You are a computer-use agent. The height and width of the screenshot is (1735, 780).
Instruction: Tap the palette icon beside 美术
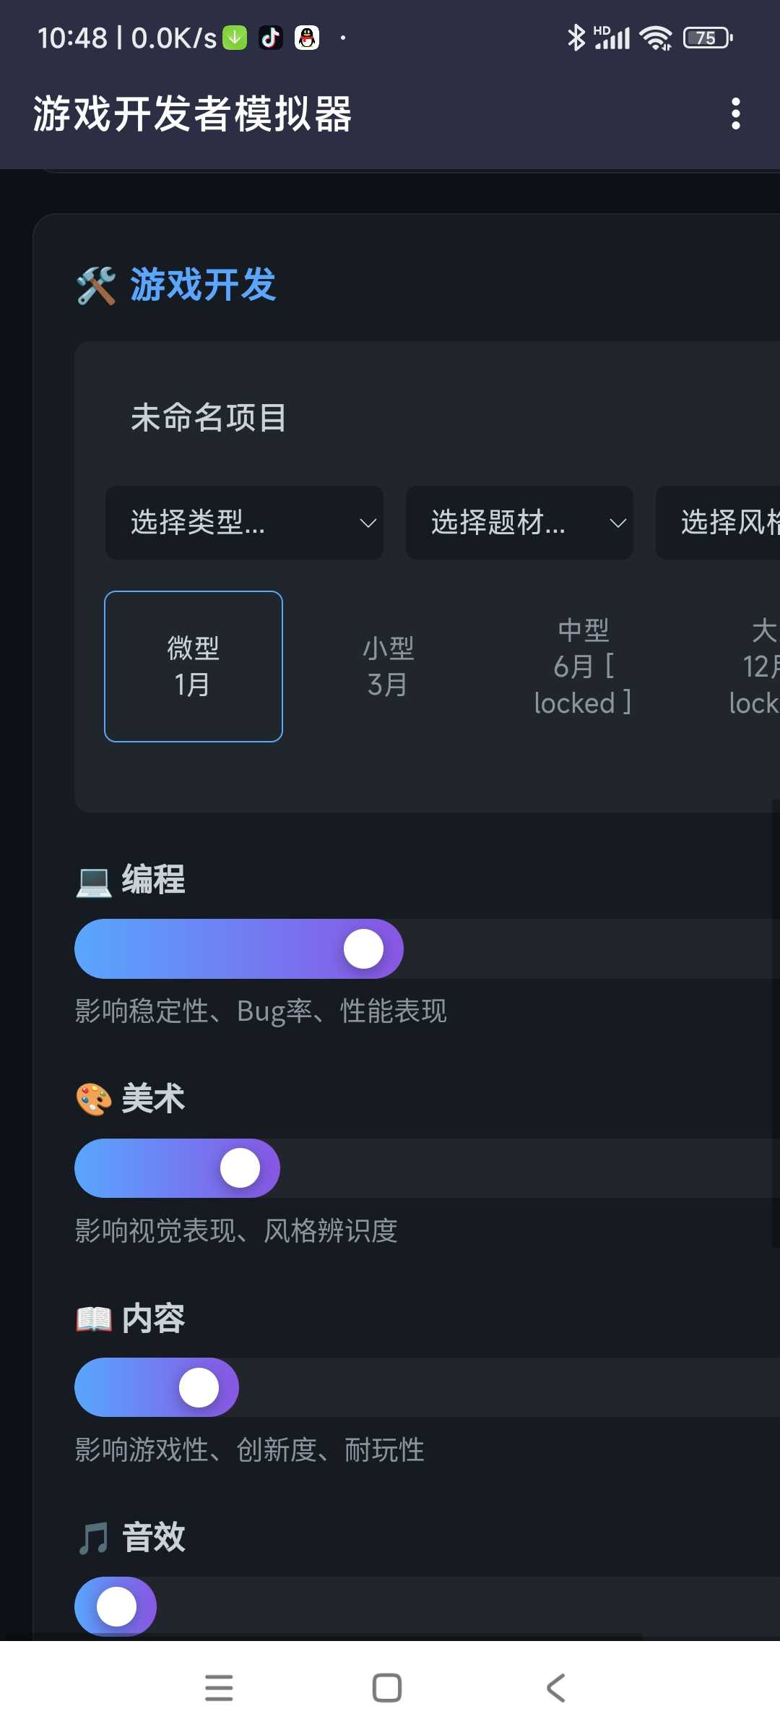[x=94, y=1100]
